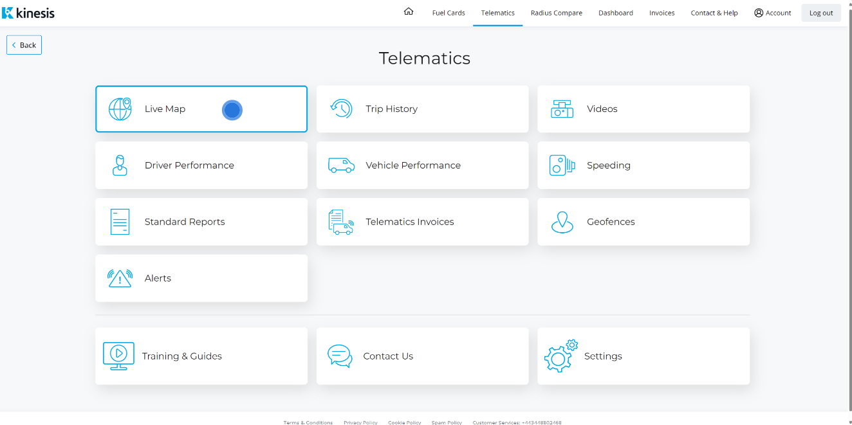Click the Trip History clock icon

click(341, 109)
